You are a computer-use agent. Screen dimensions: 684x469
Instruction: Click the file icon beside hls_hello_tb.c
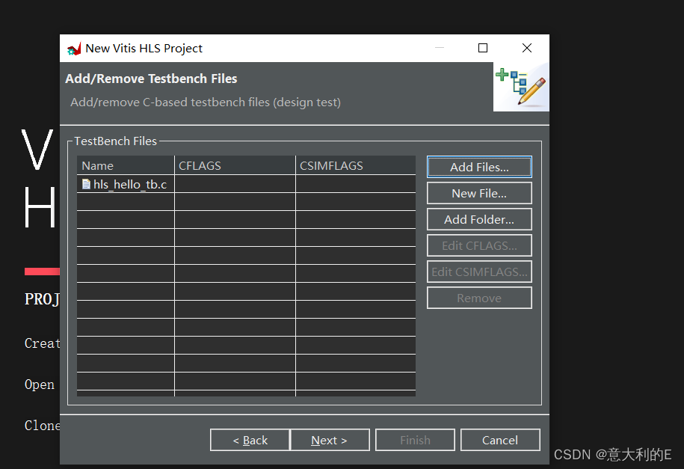pyautogui.click(x=86, y=184)
